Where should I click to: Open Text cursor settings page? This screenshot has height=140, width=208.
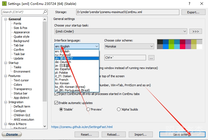[x=21, y=80]
